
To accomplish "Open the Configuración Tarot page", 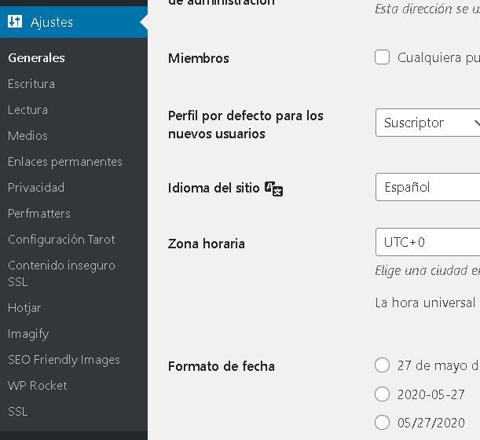I will [x=61, y=240].
